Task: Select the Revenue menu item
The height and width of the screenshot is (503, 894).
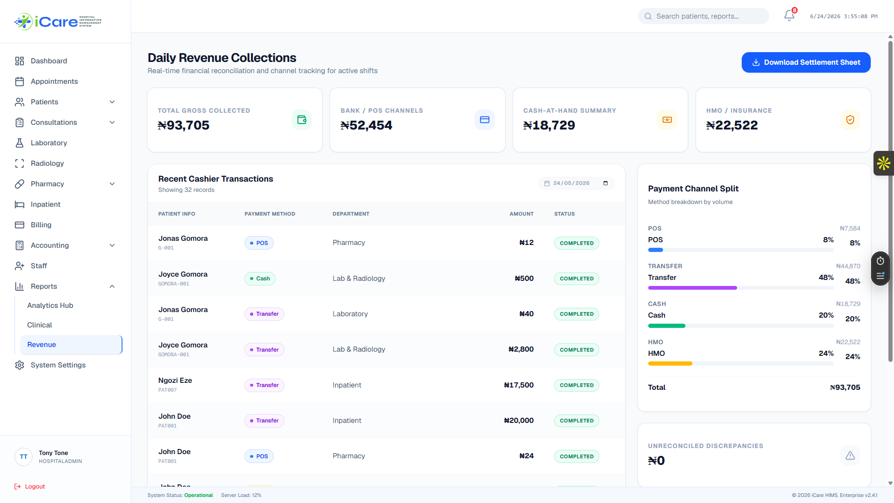Action: [x=71, y=345]
